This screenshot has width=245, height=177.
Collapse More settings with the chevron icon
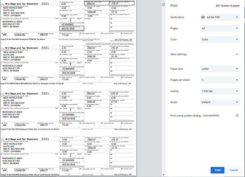(x=237, y=54)
